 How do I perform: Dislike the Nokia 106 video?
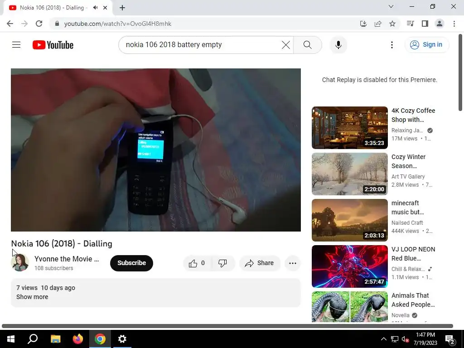[222, 263]
